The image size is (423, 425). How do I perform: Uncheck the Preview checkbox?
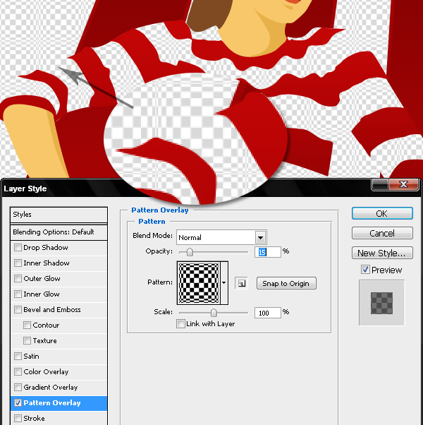(365, 270)
